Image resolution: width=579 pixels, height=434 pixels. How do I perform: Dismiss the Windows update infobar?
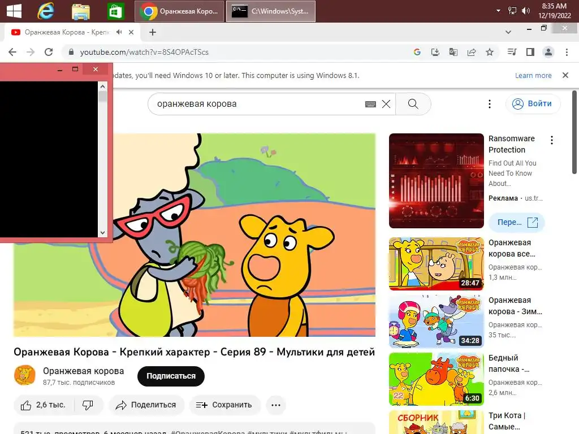(565, 75)
